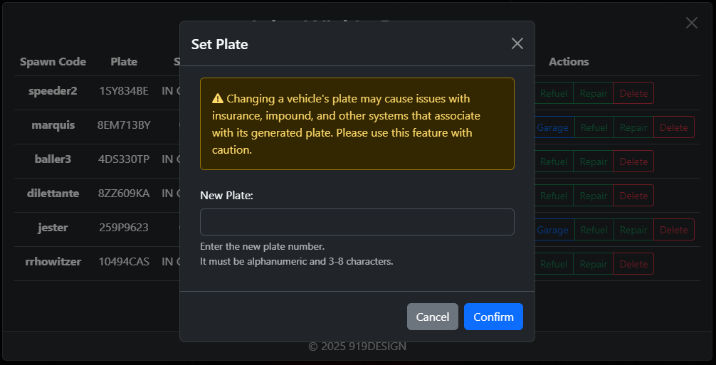Delete the speeder2 vehicle
Image resolution: width=716 pixels, height=365 pixels.
633,93
